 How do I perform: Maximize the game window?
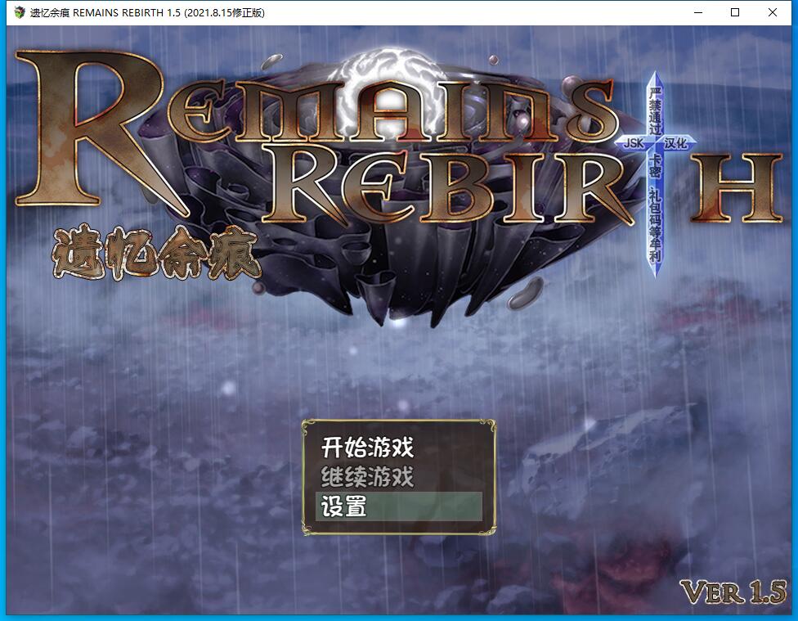tap(735, 13)
